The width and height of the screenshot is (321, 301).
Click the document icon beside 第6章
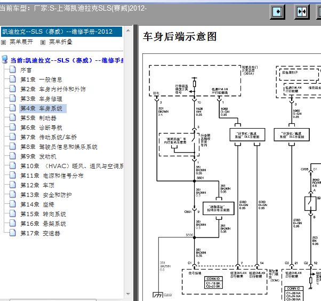tap(13, 127)
